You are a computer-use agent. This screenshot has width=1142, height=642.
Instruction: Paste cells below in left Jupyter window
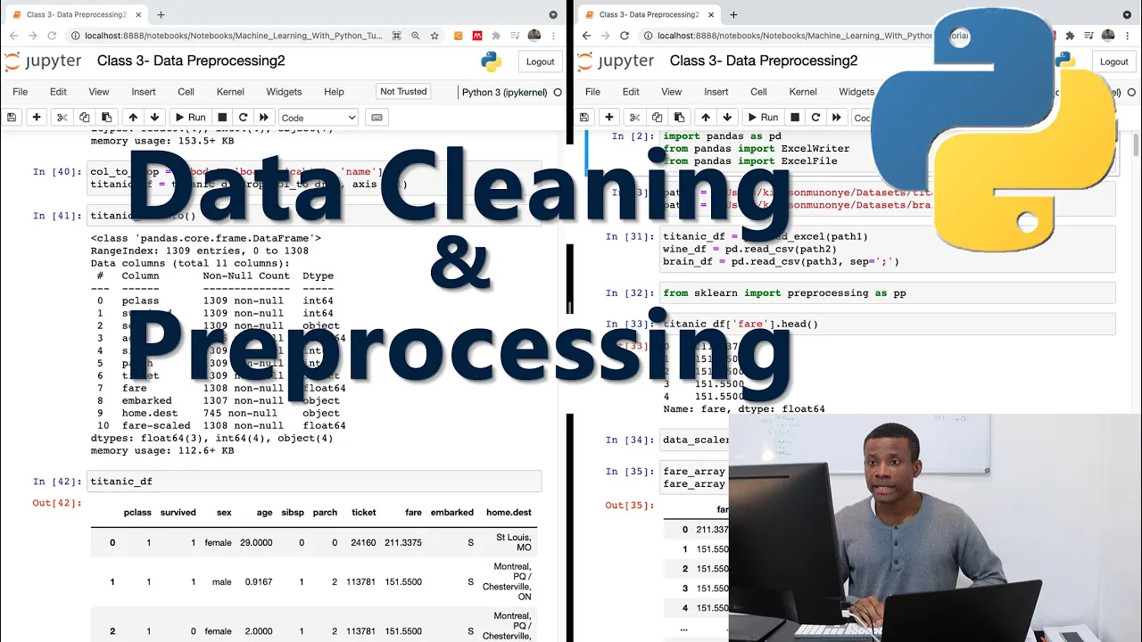(106, 117)
